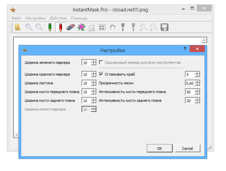Click the zoom in B magnifier icon
Screen dimensions: 226x171
(143, 27)
